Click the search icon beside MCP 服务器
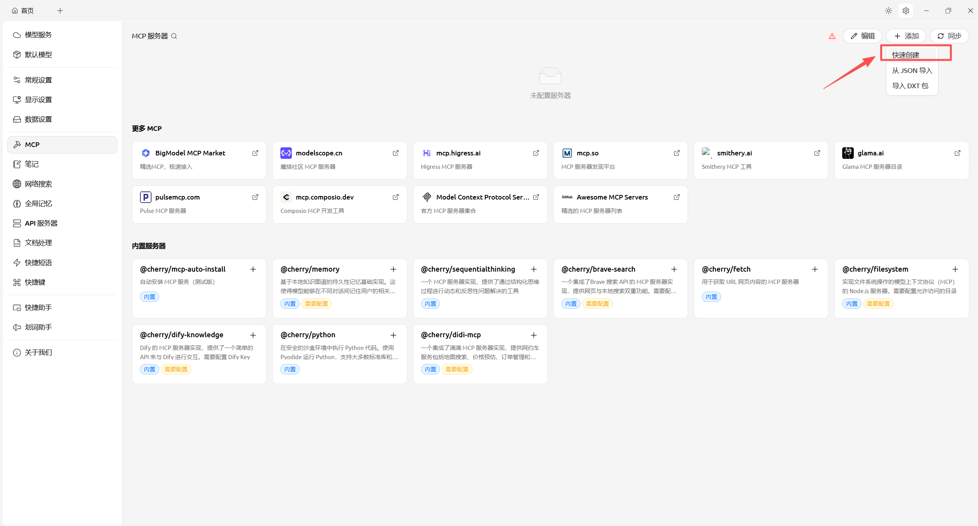The image size is (978, 526). [x=174, y=36]
